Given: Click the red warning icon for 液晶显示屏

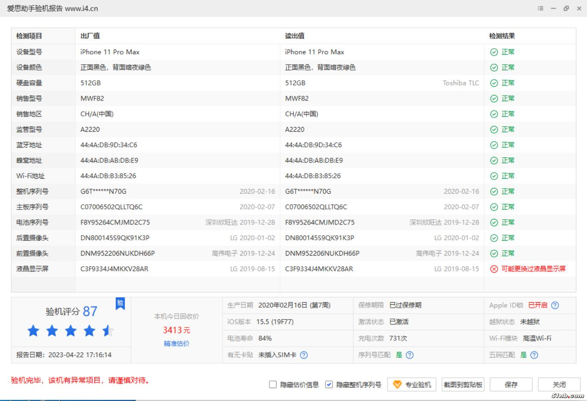Looking at the screenshot, I should (494, 269).
